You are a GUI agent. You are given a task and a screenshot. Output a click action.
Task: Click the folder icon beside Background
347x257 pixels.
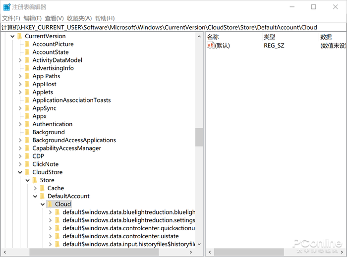point(27,132)
